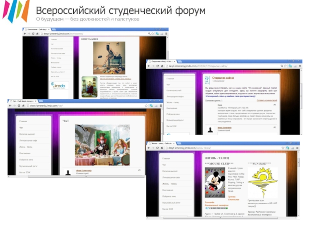Click the yellow Sun Rise logo image
317x238 pixels.
tap(263, 183)
